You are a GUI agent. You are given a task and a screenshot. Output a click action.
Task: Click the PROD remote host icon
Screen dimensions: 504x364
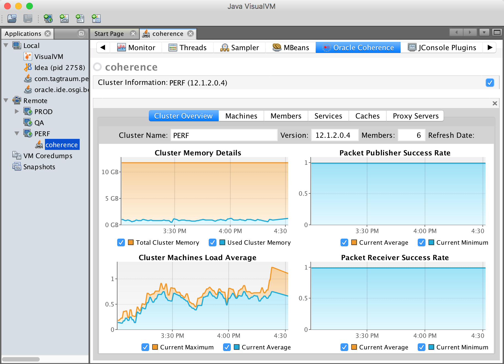tap(28, 112)
